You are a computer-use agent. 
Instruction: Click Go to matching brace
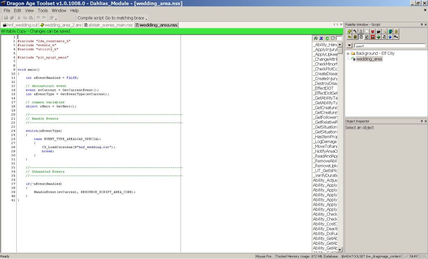[x=124, y=18]
